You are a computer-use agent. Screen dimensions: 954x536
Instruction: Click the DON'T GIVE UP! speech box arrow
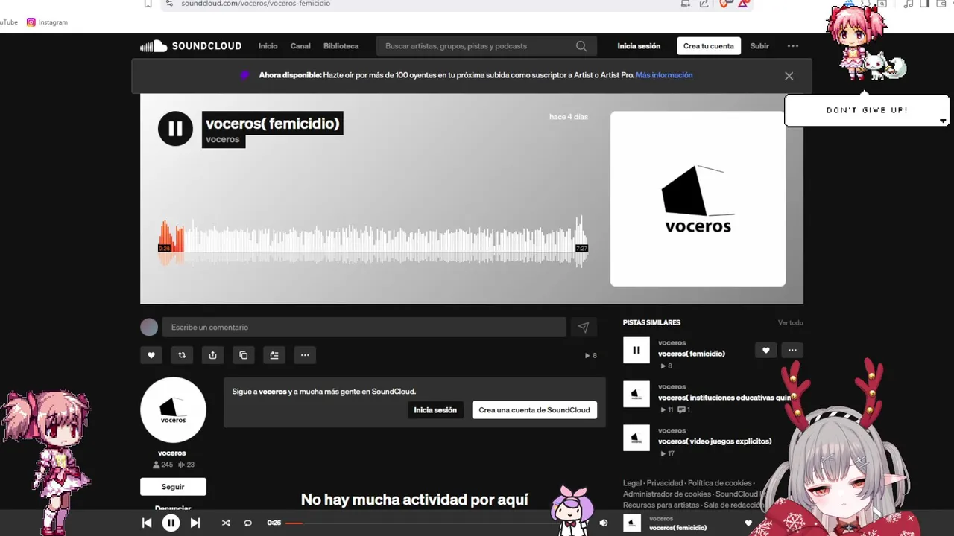943,121
